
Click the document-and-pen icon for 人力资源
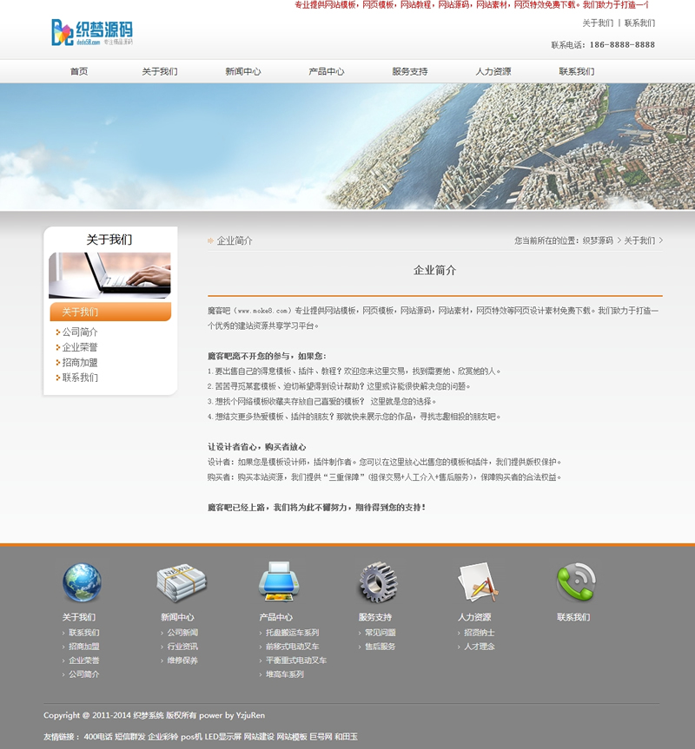coord(477,582)
